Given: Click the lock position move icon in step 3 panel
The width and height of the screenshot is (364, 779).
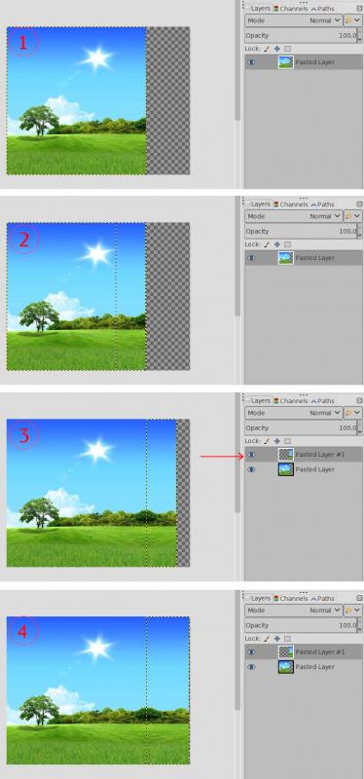Looking at the screenshot, I should 276,441.
